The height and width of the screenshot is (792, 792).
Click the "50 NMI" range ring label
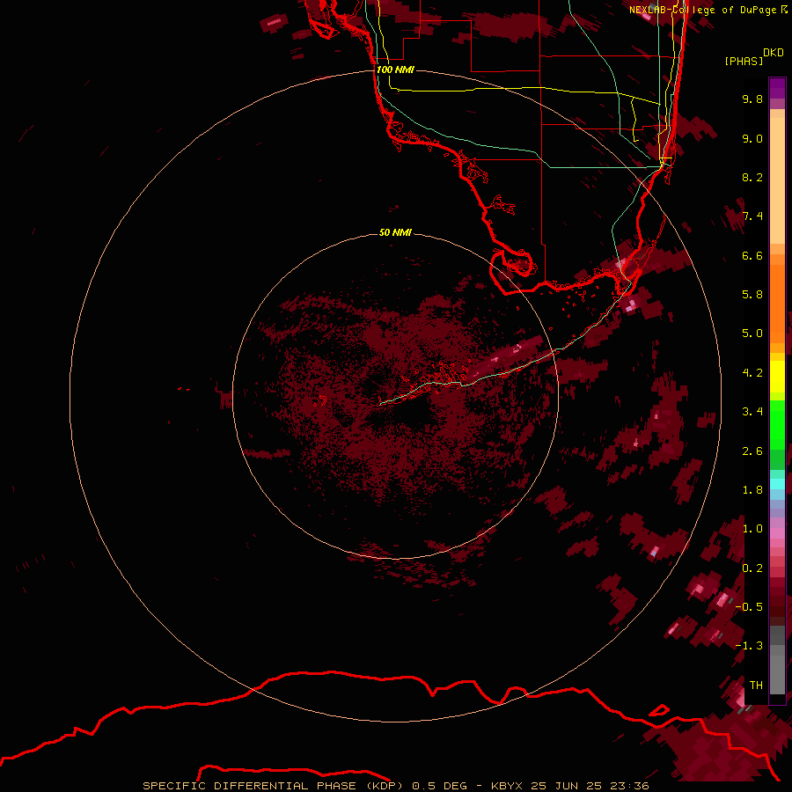pyautogui.click(x=395, y=232)
